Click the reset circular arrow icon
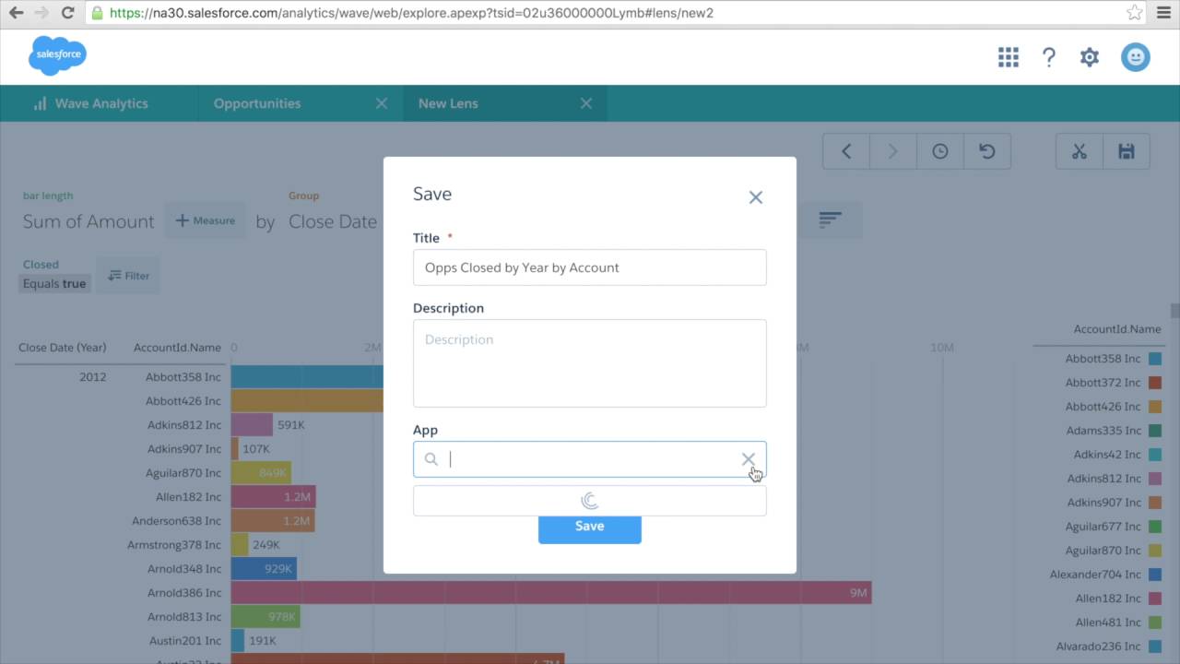The width and height of the screenshot is (1180, 664). (x=987, y=151)
